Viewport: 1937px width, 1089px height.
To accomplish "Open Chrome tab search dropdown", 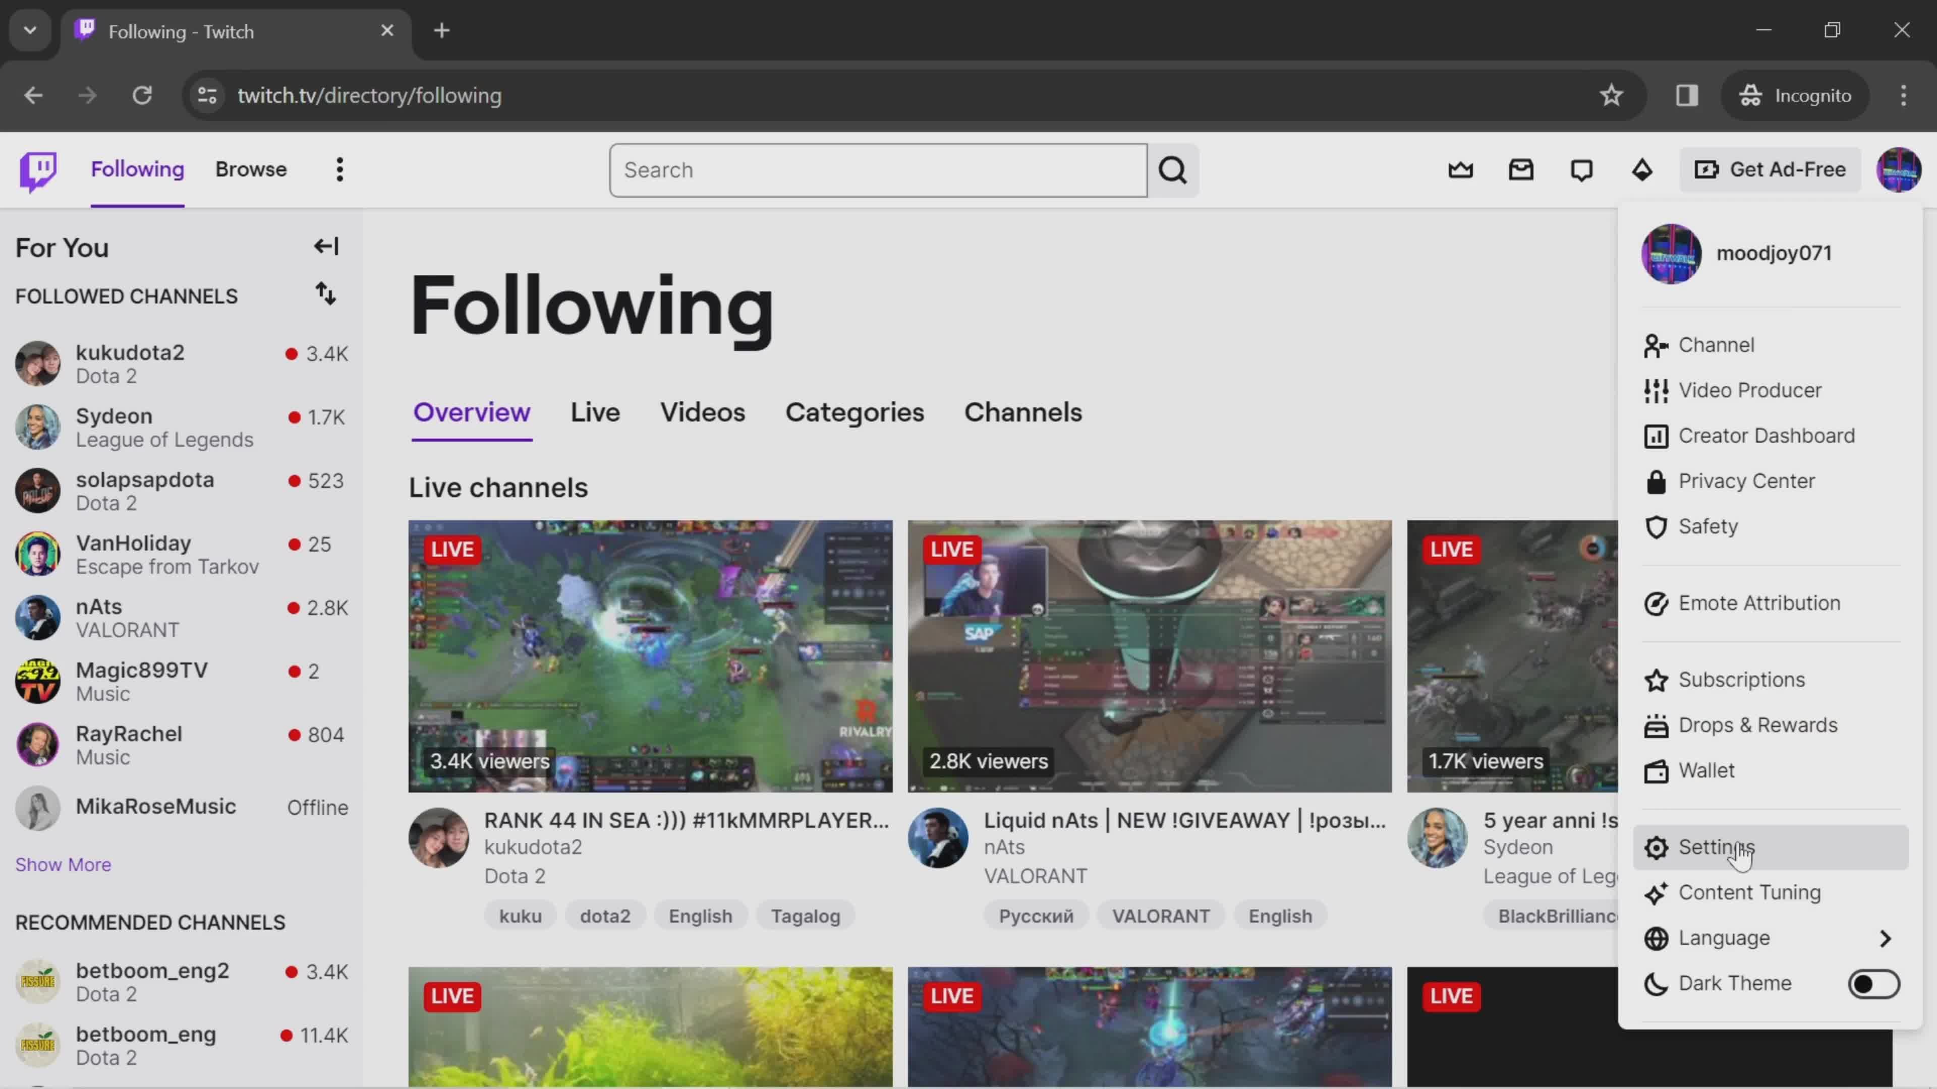I will coord(30,31).
